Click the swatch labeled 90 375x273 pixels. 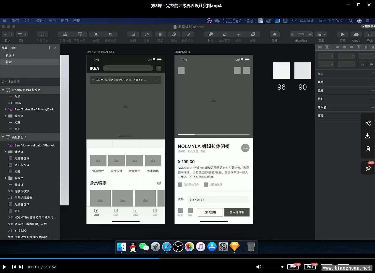coord(302,70)
